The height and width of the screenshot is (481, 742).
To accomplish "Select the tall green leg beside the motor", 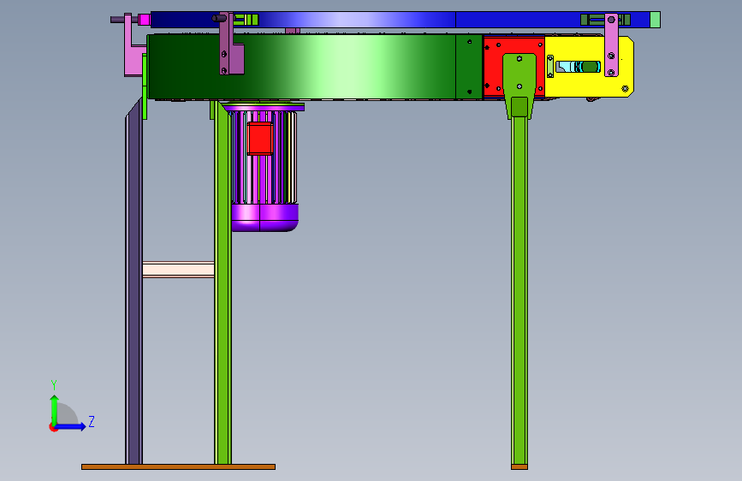I will coord(223,284).
